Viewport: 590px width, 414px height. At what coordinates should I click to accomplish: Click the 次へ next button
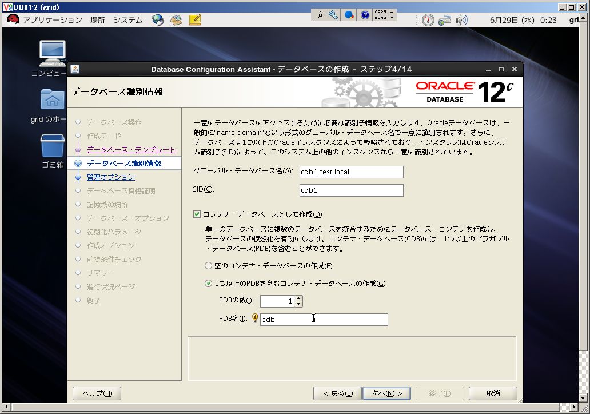click(x=386, y=393)
